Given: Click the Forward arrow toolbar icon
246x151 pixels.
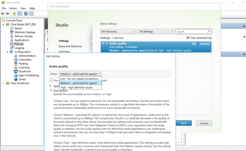Looking at the screenshot, I should (x=7, y=14).
